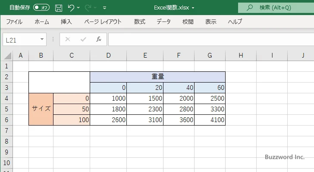
Task: Select cell with value 1000
Action: (x=108, y=98)
